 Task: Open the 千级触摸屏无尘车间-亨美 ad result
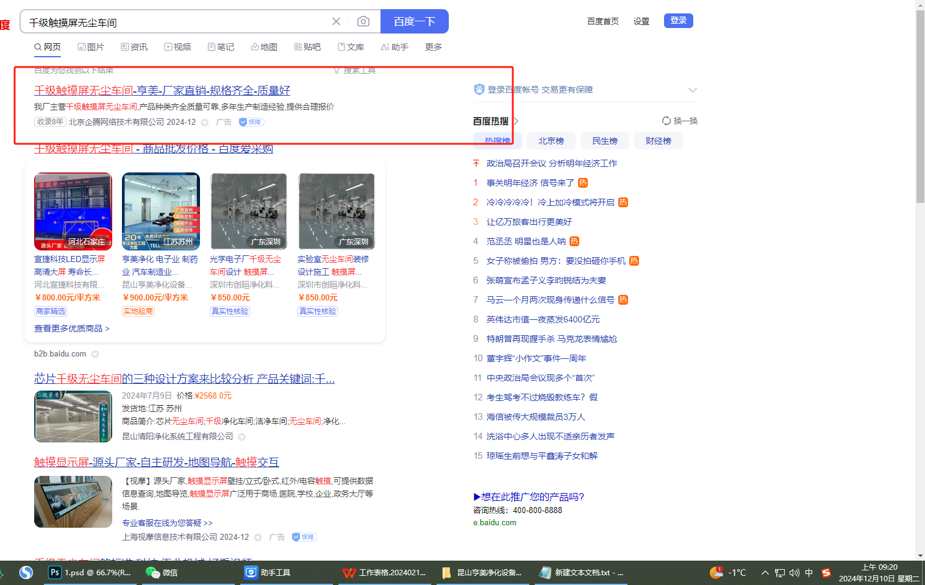[x=162, y=91]
